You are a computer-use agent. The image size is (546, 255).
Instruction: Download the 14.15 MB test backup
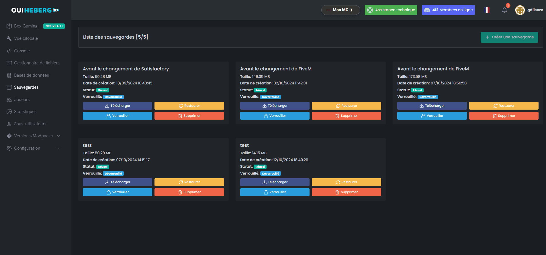(x=275, y=182)
